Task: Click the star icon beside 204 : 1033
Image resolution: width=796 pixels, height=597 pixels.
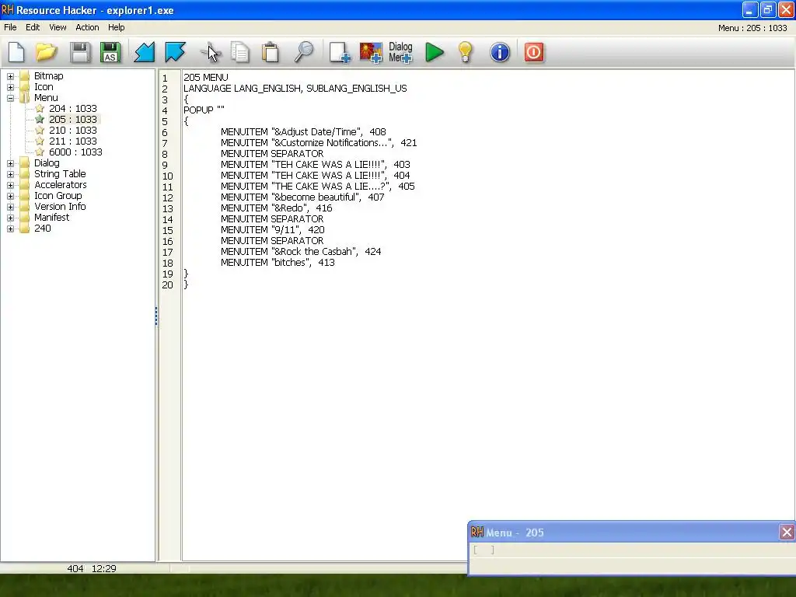Action: click(40, 108)
